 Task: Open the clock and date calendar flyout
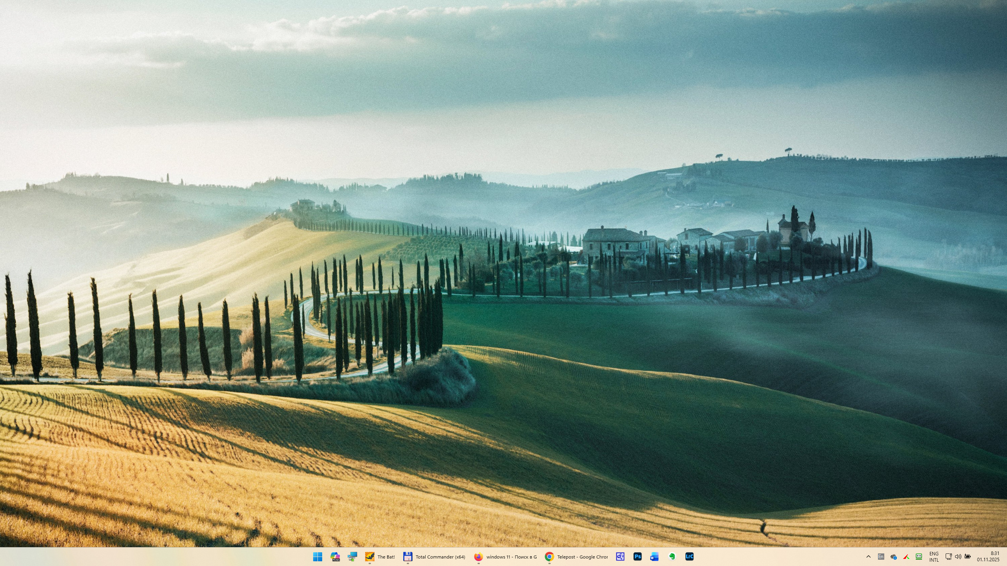coord(988,557)
